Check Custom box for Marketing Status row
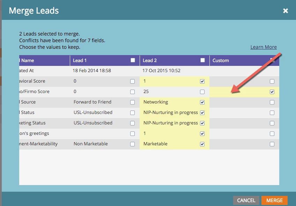The width and height of the screenshot is (296, 206). [272, 123]
